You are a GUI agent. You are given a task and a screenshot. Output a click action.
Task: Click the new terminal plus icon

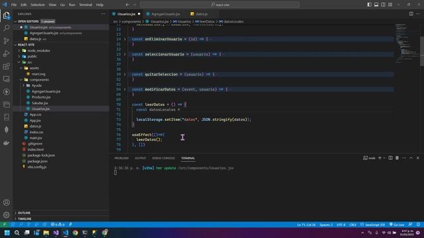coord(380,158)
